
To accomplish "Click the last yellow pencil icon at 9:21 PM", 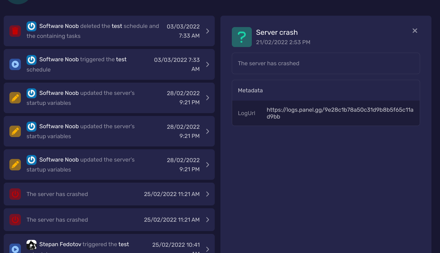I will click(x=15, y=165).
